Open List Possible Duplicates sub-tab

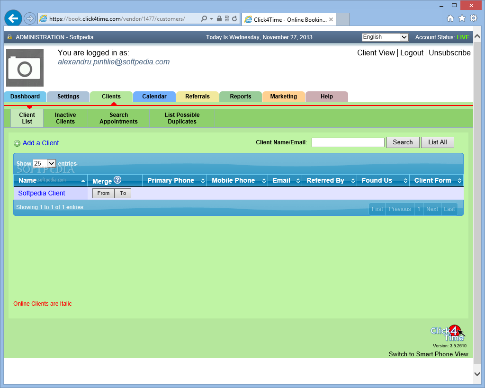point(182,118)
